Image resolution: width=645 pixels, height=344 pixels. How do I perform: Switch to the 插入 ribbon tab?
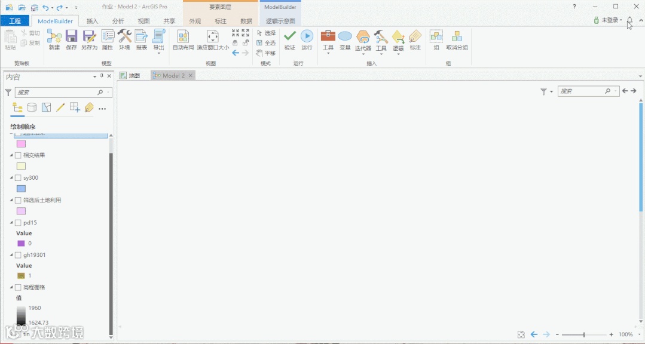pos(93,21)
